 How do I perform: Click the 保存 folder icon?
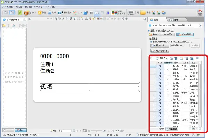pyautogui.click(x=143, y=13)
